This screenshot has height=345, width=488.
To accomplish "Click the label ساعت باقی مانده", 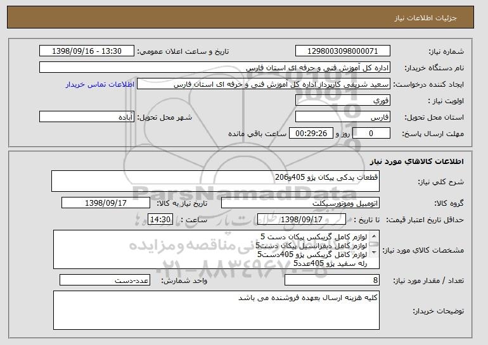I will 257,134.
